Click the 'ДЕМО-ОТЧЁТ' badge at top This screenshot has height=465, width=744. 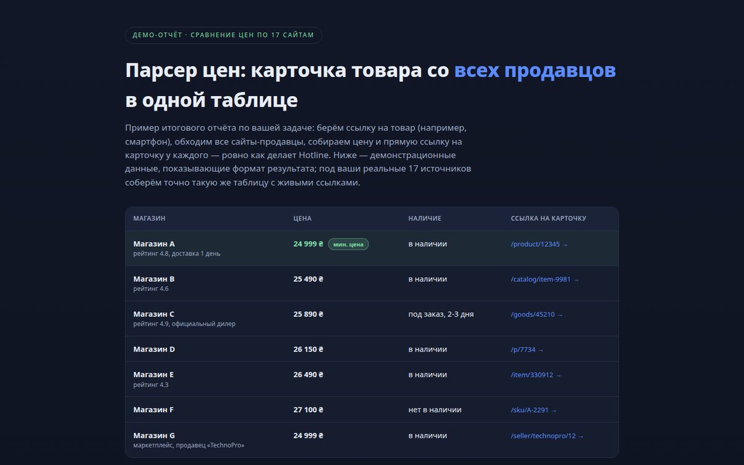224,35
